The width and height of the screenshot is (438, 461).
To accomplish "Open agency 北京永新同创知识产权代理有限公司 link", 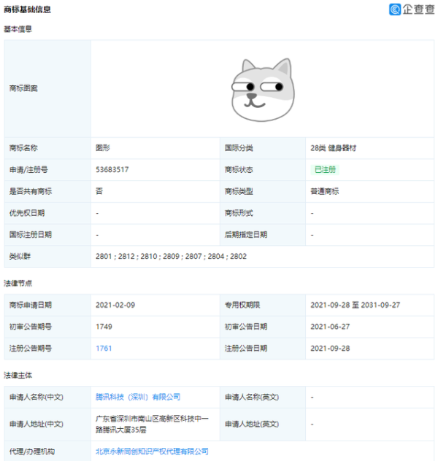I will click(152, 452).
